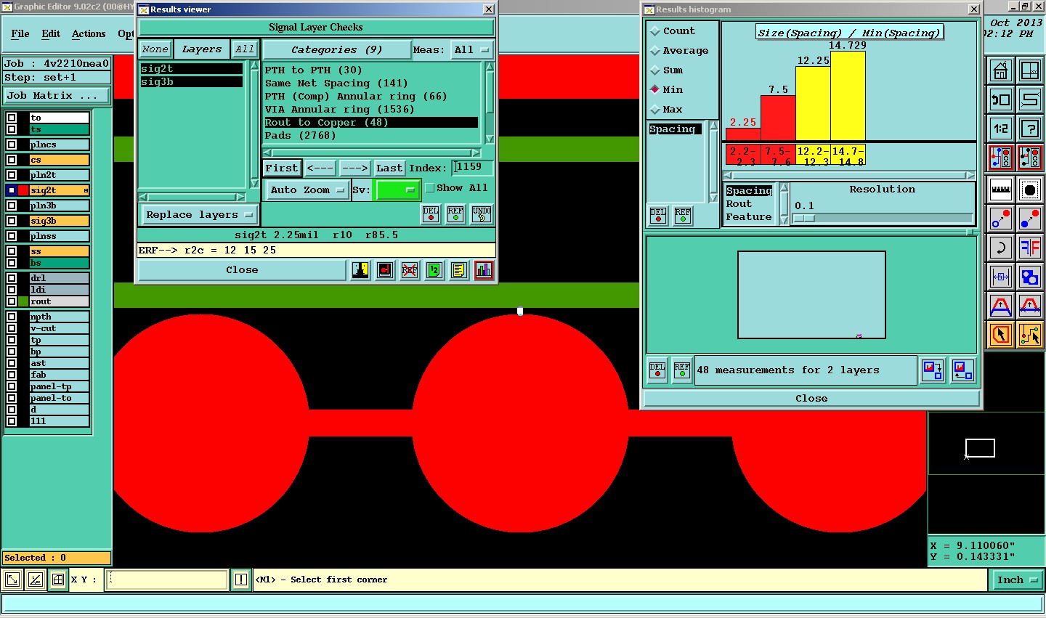Click the '12.2-12.3' yellow histogram range swatch
Screen dimensions: 1046x618
coord(813,155)
